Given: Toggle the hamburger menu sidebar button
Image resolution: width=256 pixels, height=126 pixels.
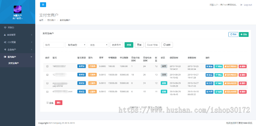Looking at the screenshot, I should pos(43,5).
